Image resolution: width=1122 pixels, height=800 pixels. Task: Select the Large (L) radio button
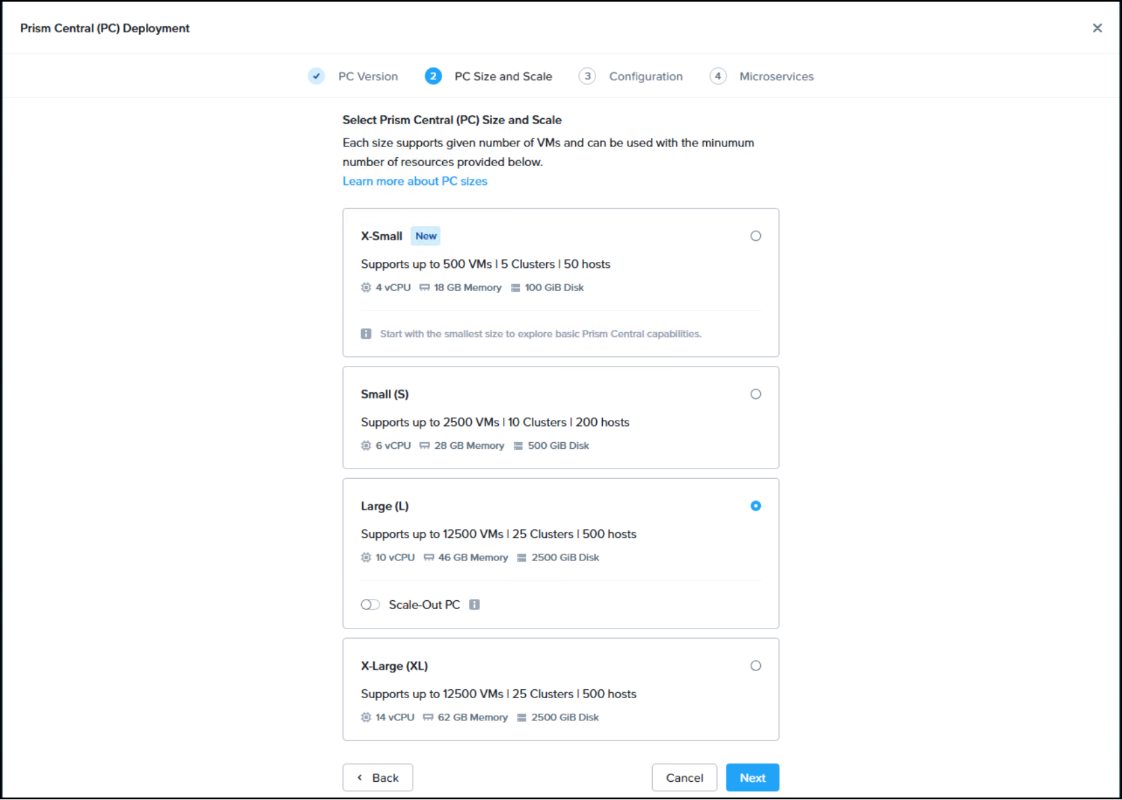tap(755, 506)
